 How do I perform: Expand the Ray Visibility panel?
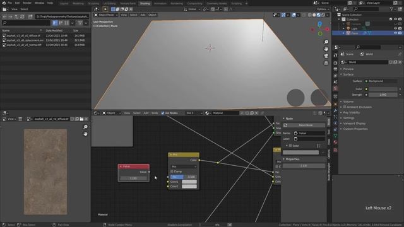pyautogui.click(x=351, y=112)
